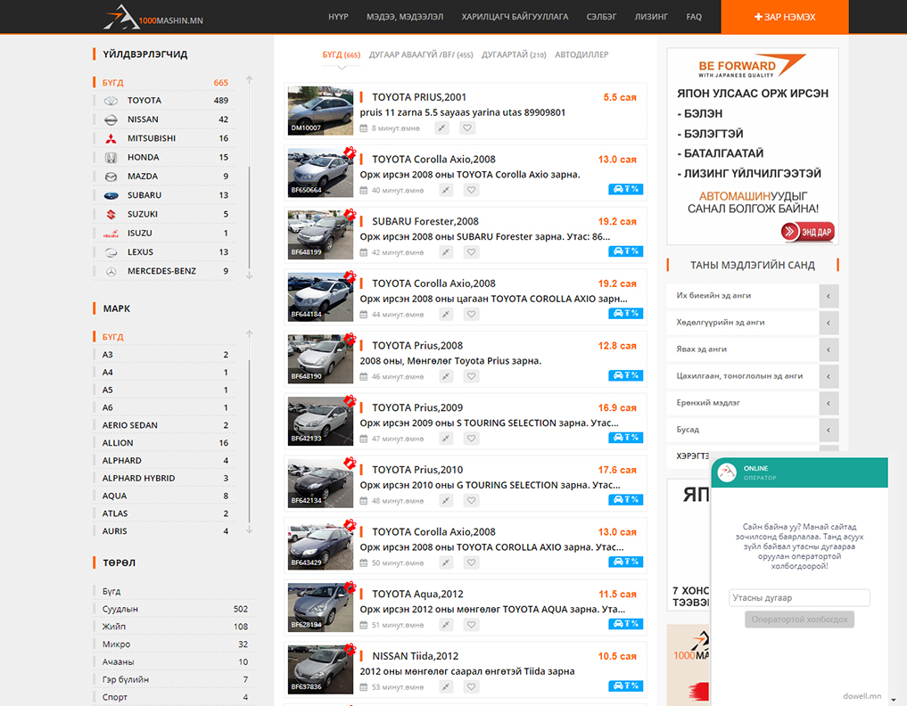
Task: Favorite the TOYOTA Prius,2008 listing
Action: click(472, 376)
